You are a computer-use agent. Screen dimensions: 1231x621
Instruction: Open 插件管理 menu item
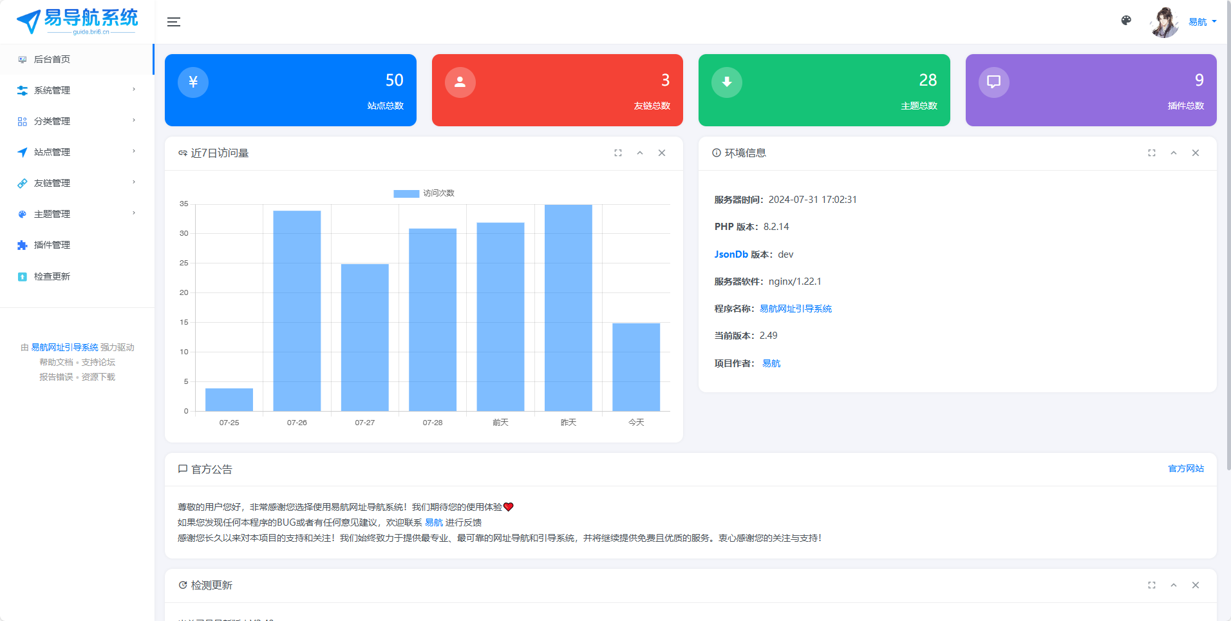click(x=77, y=245)
